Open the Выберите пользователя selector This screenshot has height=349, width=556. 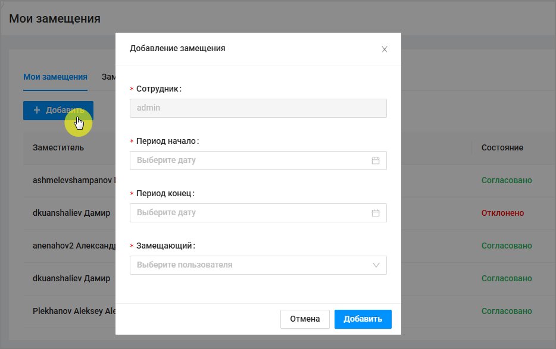point(250,265)
